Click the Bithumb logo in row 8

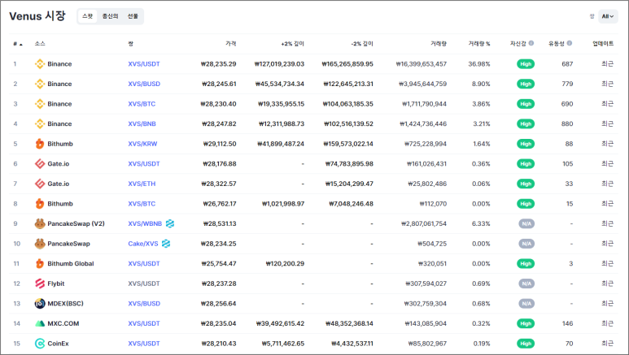click(x=40, y=204)
